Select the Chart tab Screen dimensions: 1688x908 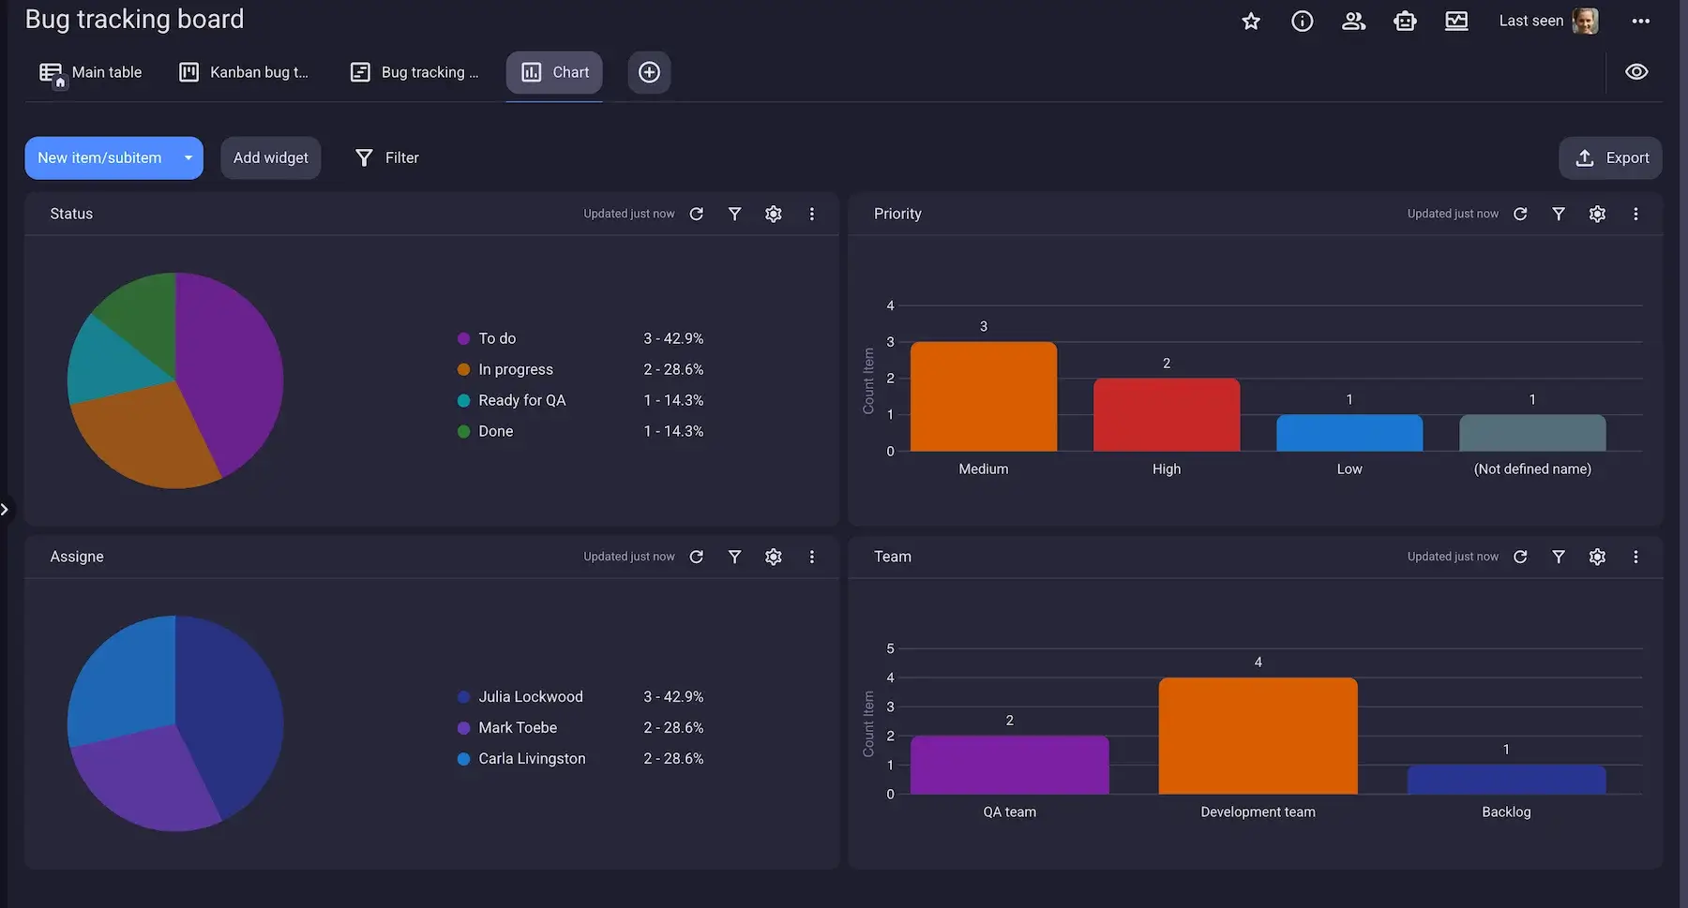(555, 72)
